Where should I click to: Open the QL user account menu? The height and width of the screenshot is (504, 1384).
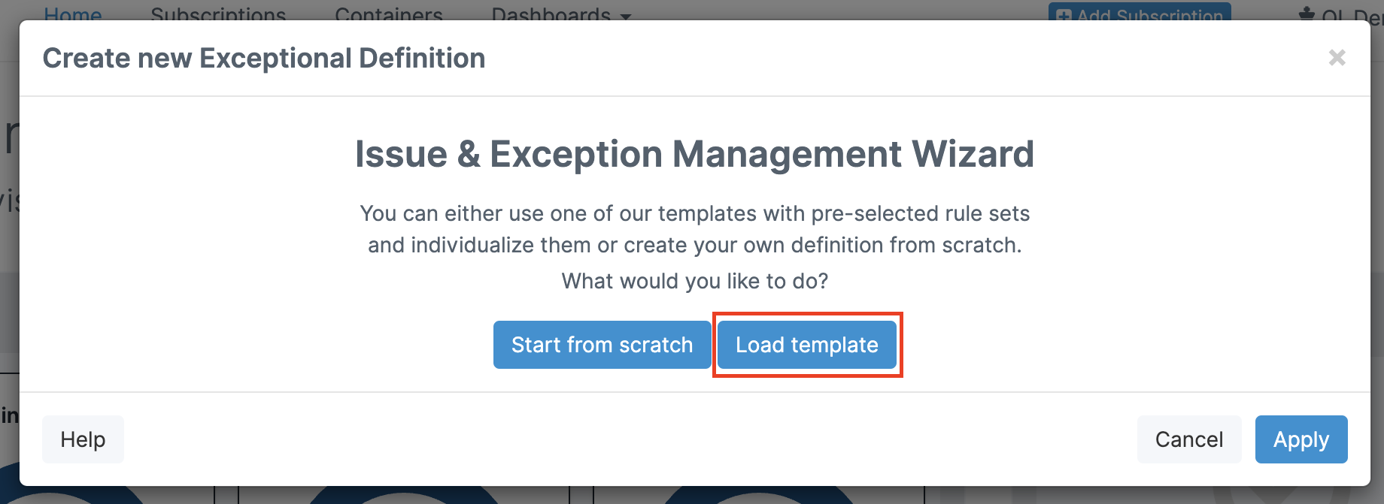(1350, 14)
